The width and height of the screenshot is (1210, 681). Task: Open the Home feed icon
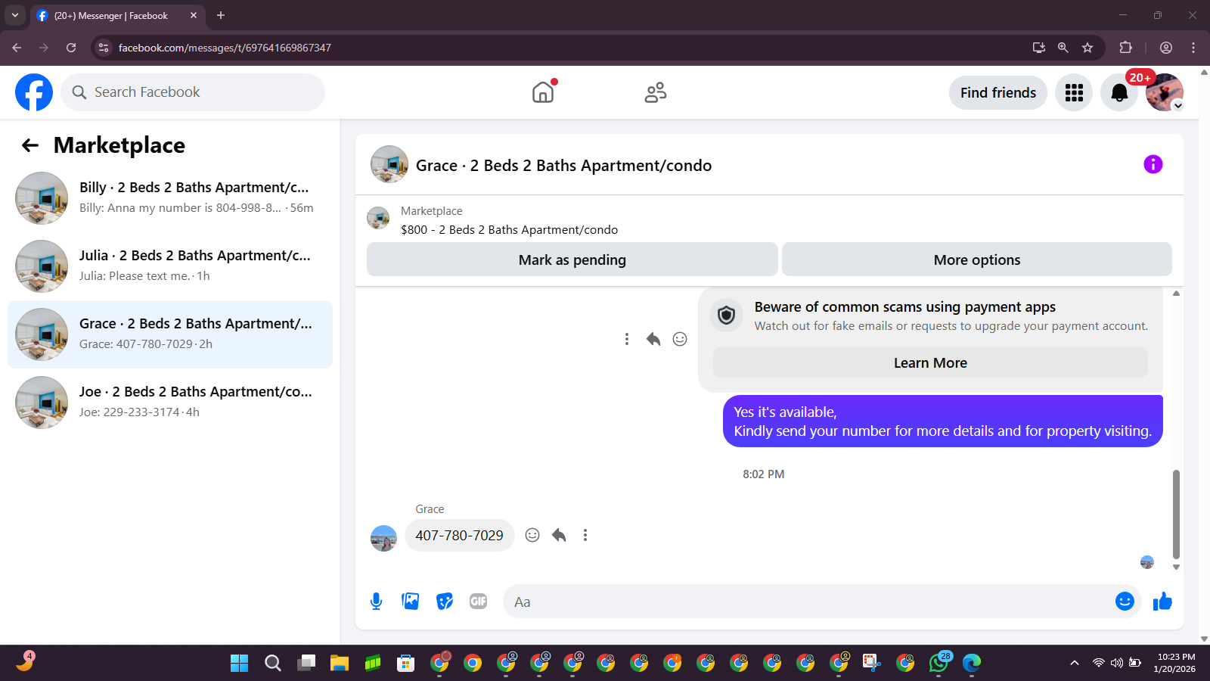pos(543,92)
